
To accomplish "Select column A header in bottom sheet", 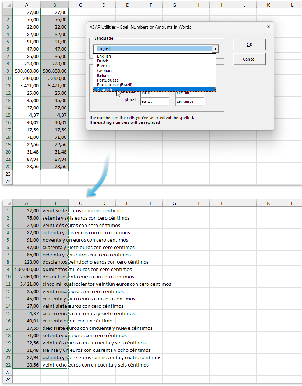I will pyautogui.click(x=26, y=203).
